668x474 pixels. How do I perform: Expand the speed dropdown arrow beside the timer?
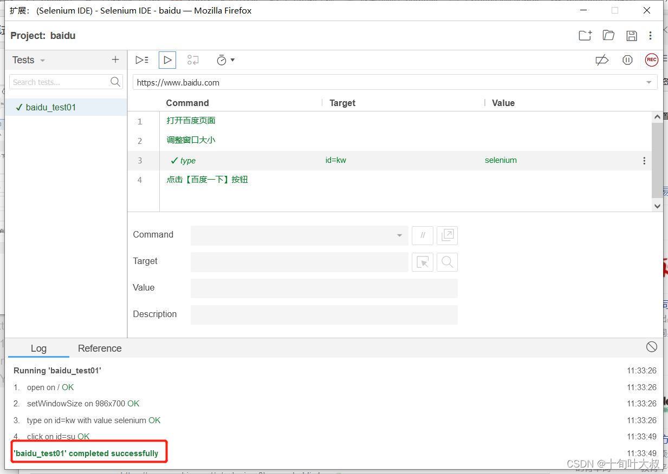(233, 60)
